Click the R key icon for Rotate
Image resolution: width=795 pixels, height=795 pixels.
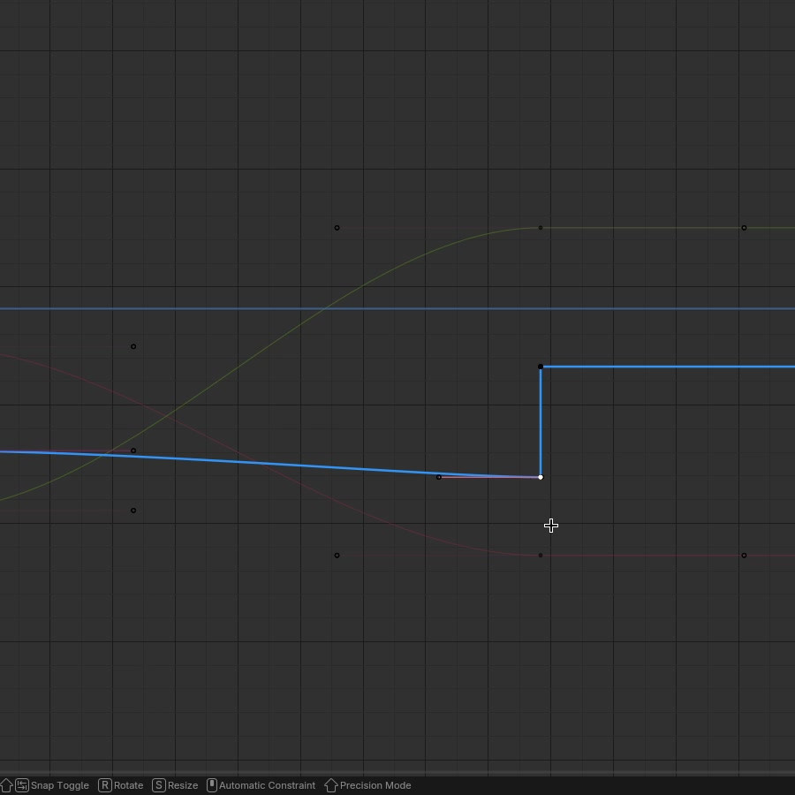click(x=105, y=785)
